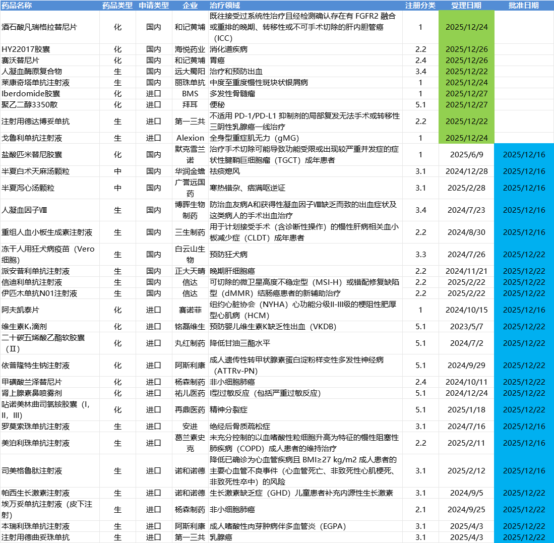Click the 绝经后骨质疏松症 cell
This screenshot has width=554, height=543.
240,427
